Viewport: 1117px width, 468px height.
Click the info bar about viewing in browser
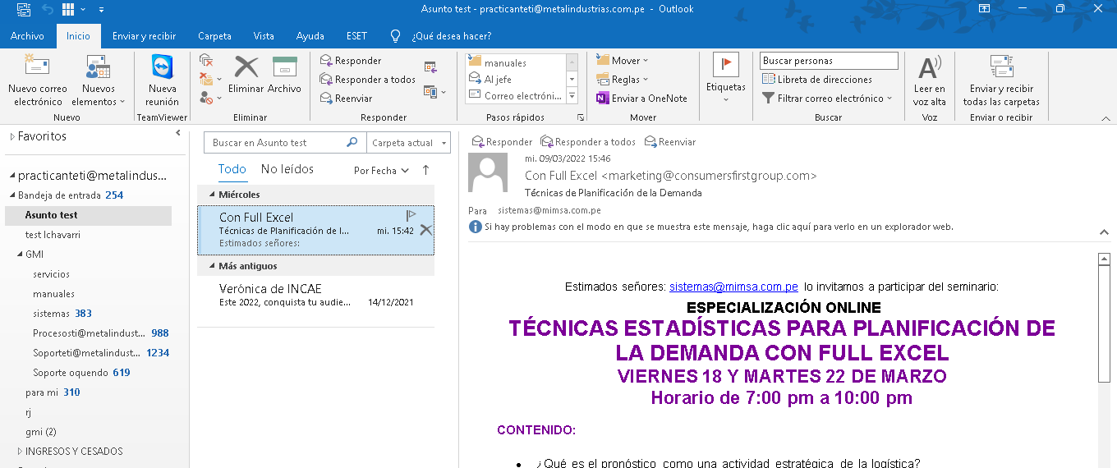[x=711, y=227]
